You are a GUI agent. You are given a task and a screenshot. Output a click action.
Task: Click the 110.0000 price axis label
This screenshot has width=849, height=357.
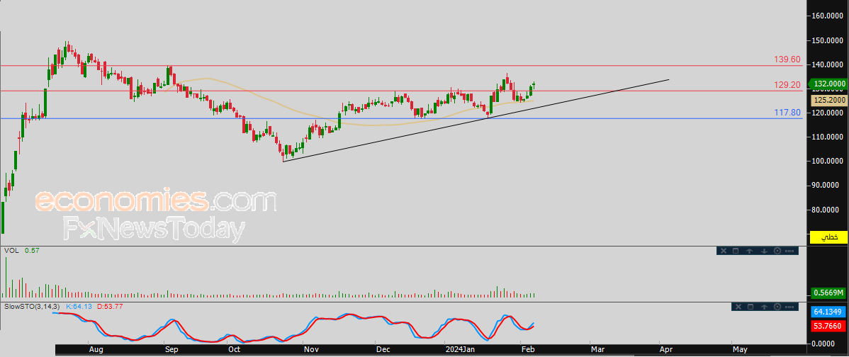828,137
